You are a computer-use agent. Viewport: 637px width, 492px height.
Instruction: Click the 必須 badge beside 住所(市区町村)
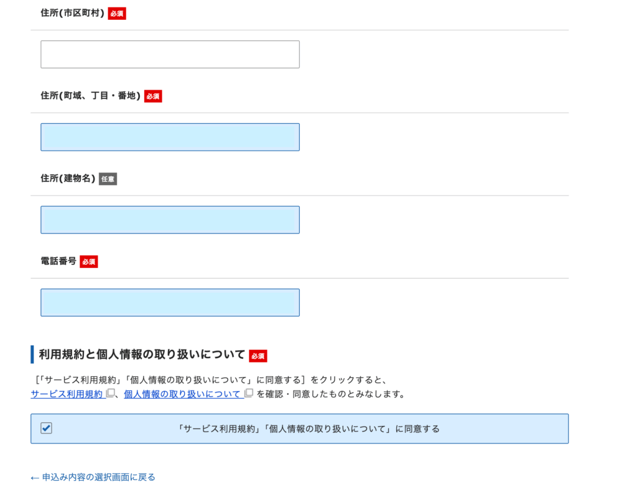coord(117,14)
